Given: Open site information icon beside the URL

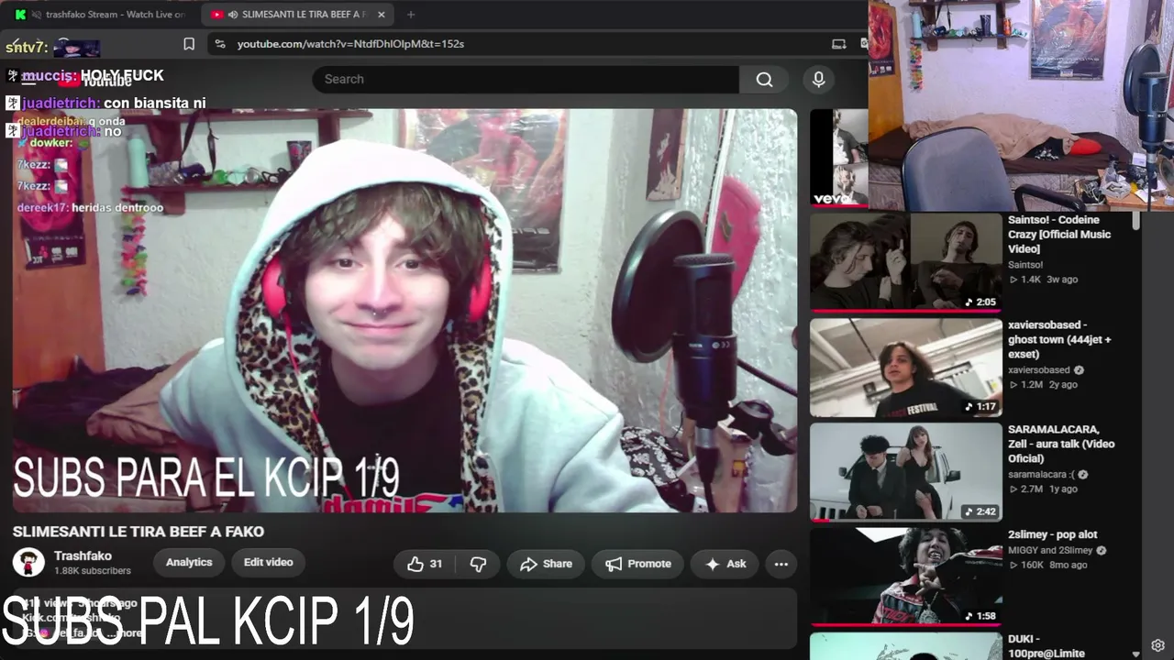Looking at the screenshot, I should coord(218,44).
